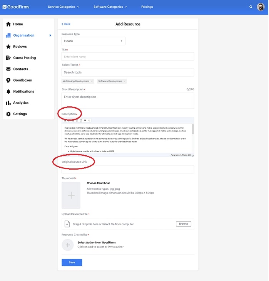
Task: Expand the Software Categories menu
Action: 110,7
